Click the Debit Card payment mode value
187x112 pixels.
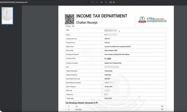(x=108, y=75)
